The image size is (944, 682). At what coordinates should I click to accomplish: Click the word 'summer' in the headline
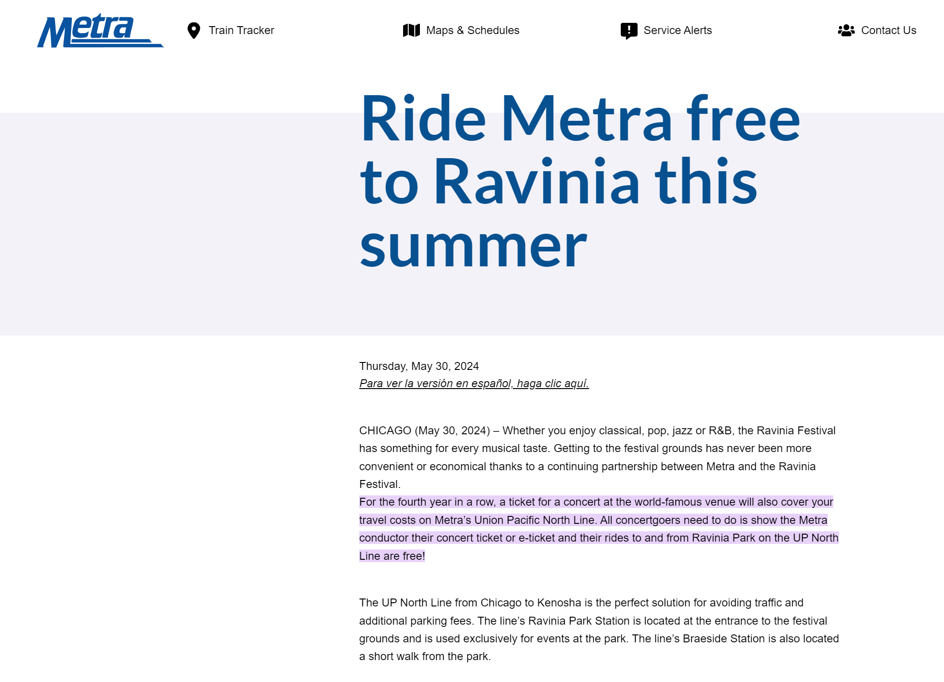pyautogui.click(x=473, y=245)
